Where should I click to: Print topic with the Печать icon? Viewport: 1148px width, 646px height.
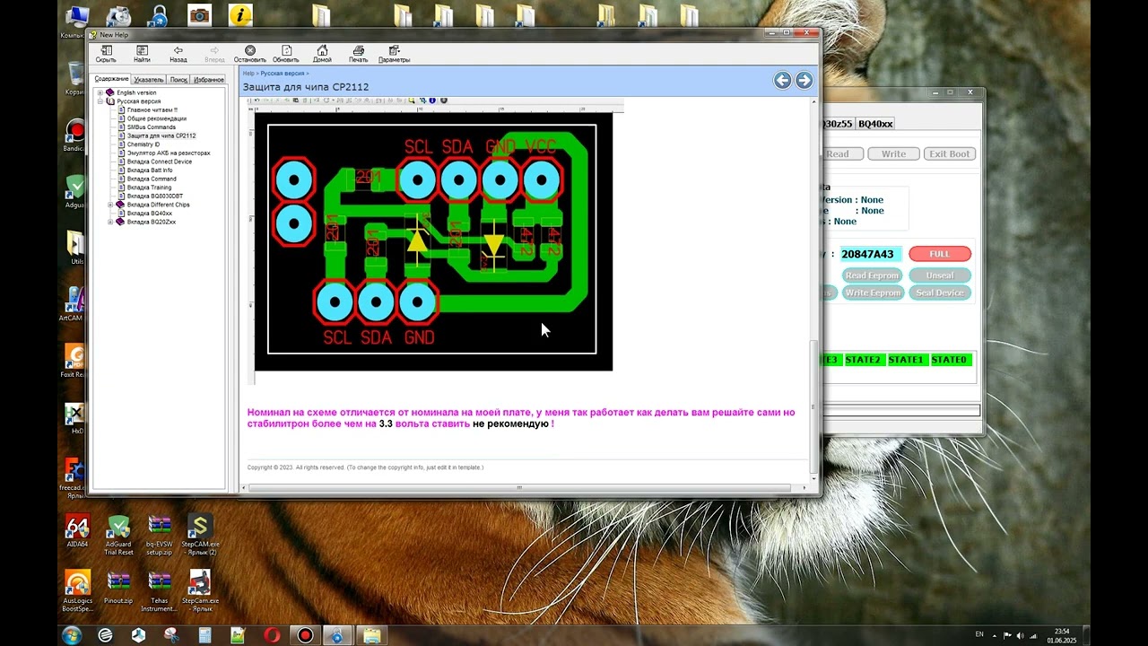(358, 54)
